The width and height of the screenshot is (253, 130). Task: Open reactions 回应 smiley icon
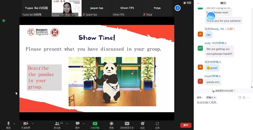click(143, 124)
